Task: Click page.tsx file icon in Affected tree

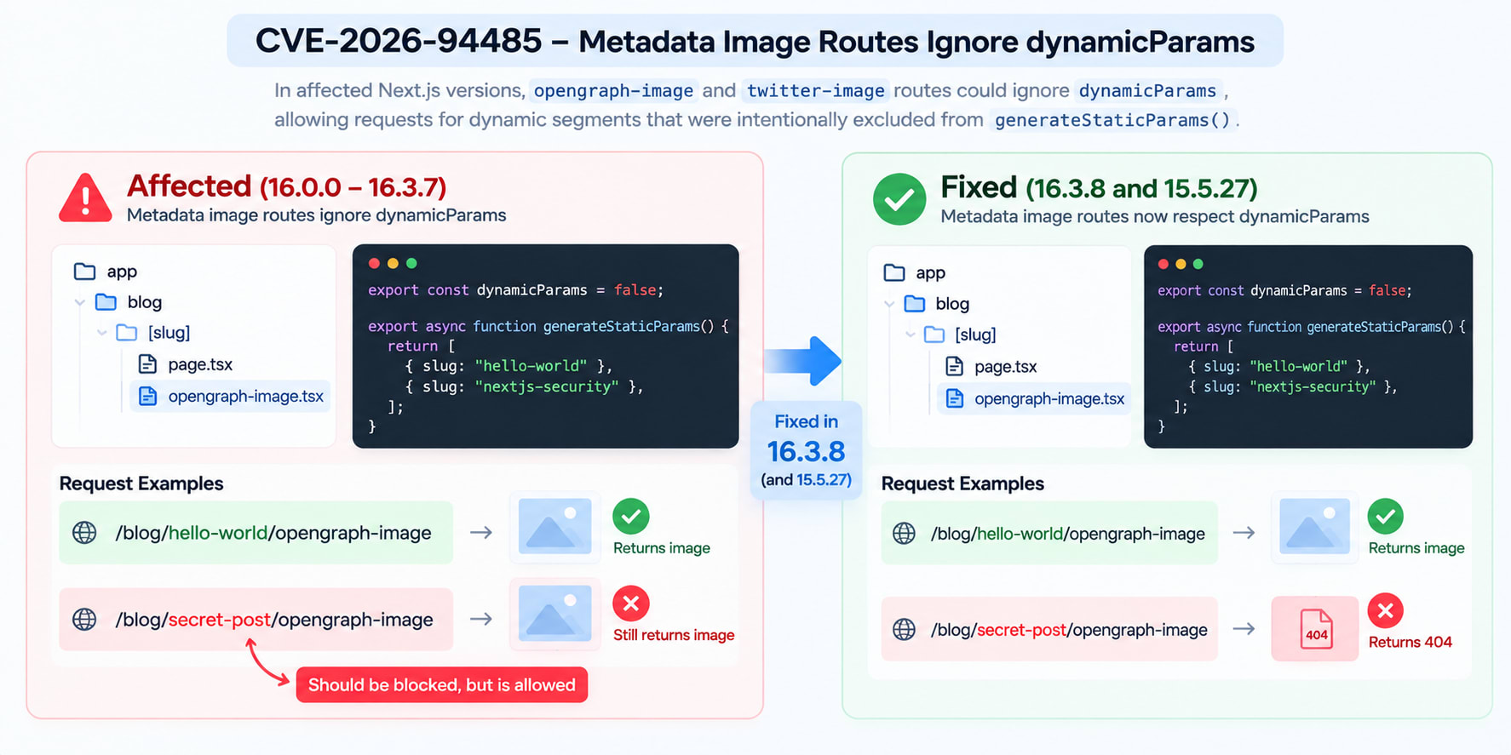Action: [147, 364]
